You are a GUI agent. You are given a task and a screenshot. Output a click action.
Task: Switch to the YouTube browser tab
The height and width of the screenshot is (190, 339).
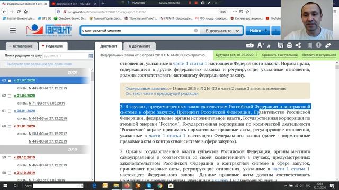click(73, 4)
